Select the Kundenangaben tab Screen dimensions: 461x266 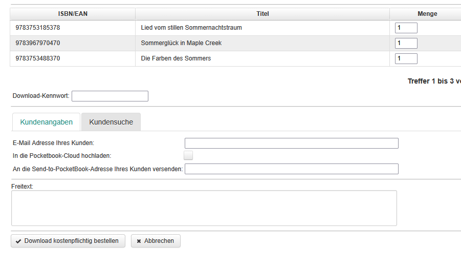pyautogui.click(x=46, y=122)
